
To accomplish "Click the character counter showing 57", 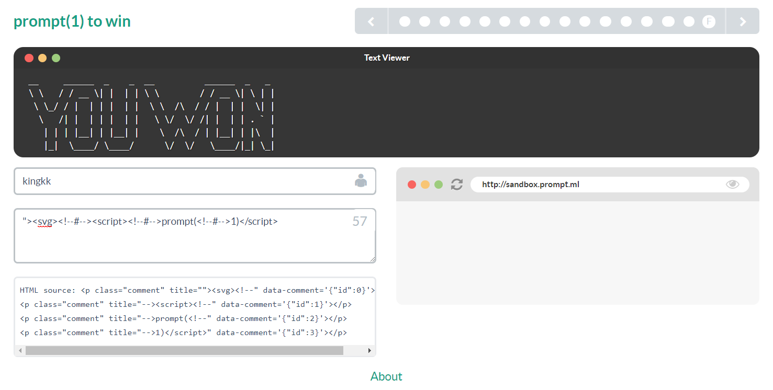I will pos(360,221).
